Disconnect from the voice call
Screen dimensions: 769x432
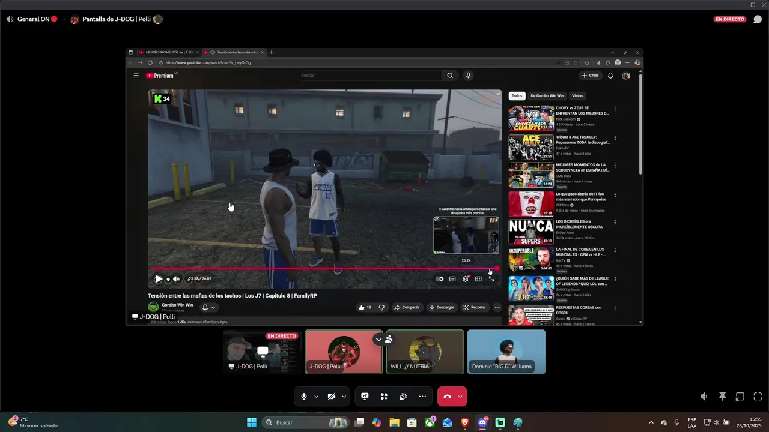point(447,397)
